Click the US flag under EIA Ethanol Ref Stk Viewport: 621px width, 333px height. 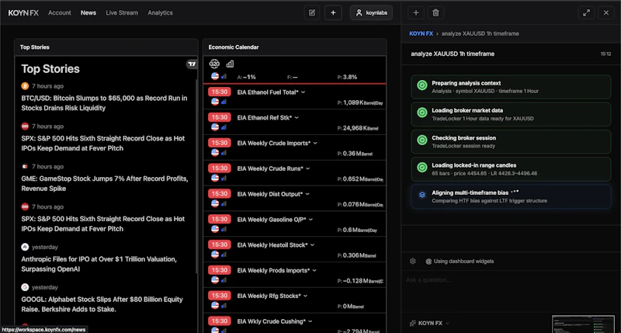(215, 127)
